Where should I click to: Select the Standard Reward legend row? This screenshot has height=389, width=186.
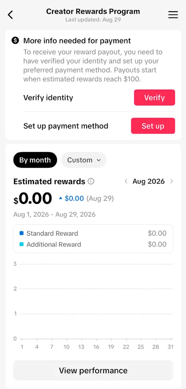click(x=93, y=233)
